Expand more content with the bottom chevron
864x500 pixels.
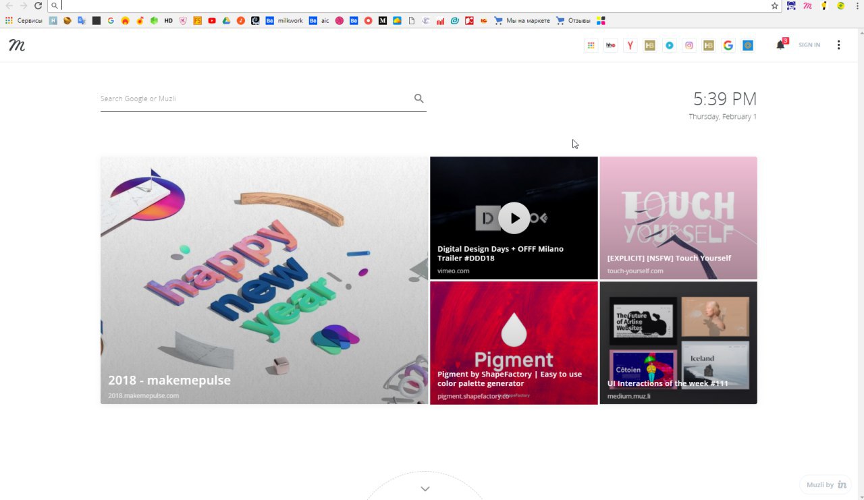(425, 489)
